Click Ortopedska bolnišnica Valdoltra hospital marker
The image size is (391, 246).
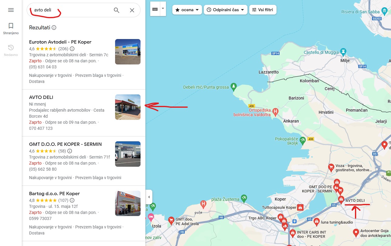point(275,112)
